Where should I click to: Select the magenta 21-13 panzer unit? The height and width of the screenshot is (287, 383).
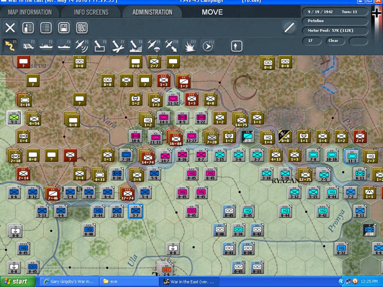(155, 137)
